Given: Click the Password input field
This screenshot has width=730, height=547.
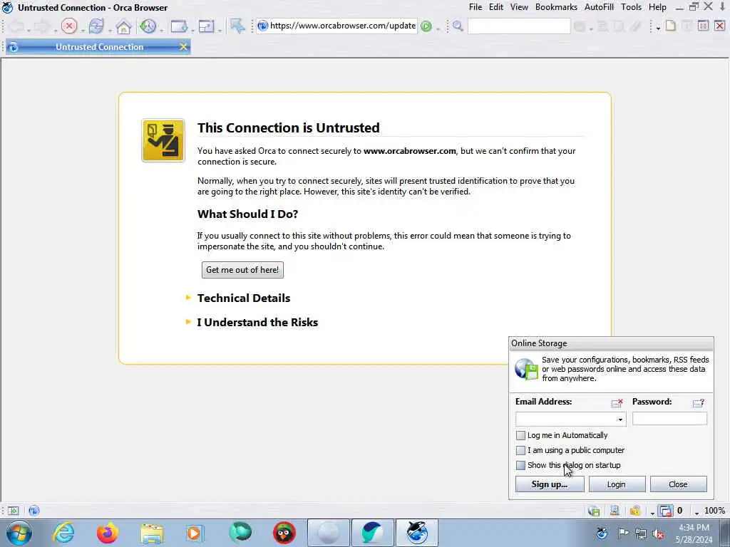Looking at the screenshot, I should click(x=669, y=419).
